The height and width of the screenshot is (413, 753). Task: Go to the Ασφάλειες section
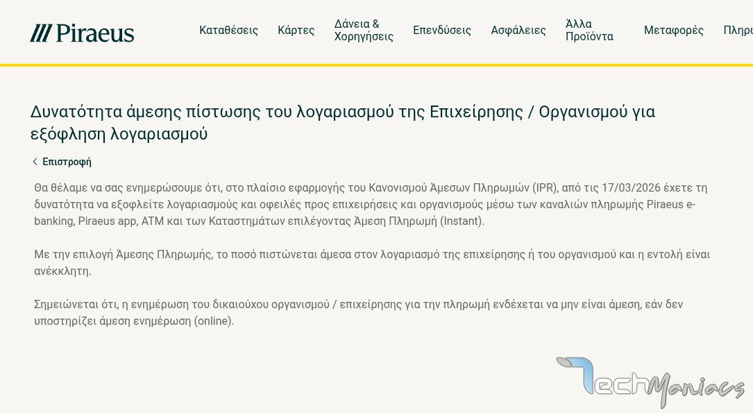point(518,31)
